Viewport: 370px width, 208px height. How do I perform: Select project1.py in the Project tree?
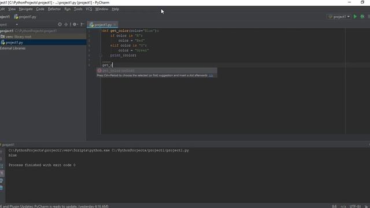43,42
